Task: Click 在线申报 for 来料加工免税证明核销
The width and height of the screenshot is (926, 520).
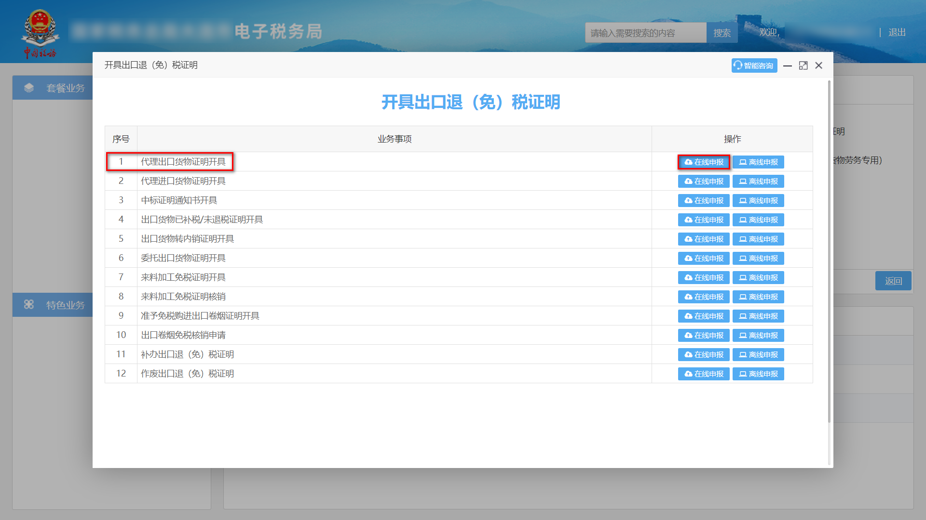Action: 704,297
